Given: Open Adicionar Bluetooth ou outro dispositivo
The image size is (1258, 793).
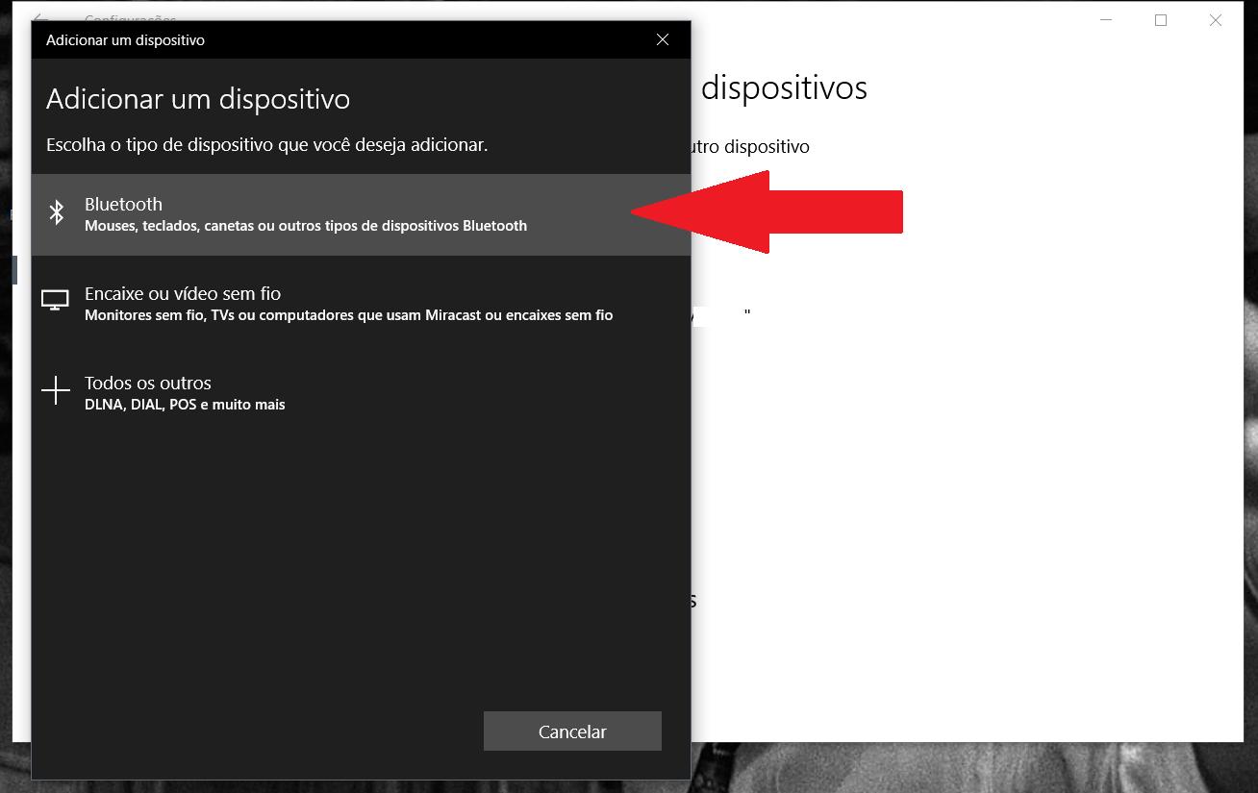Looking at the screenshot, I should pos(750,146).
